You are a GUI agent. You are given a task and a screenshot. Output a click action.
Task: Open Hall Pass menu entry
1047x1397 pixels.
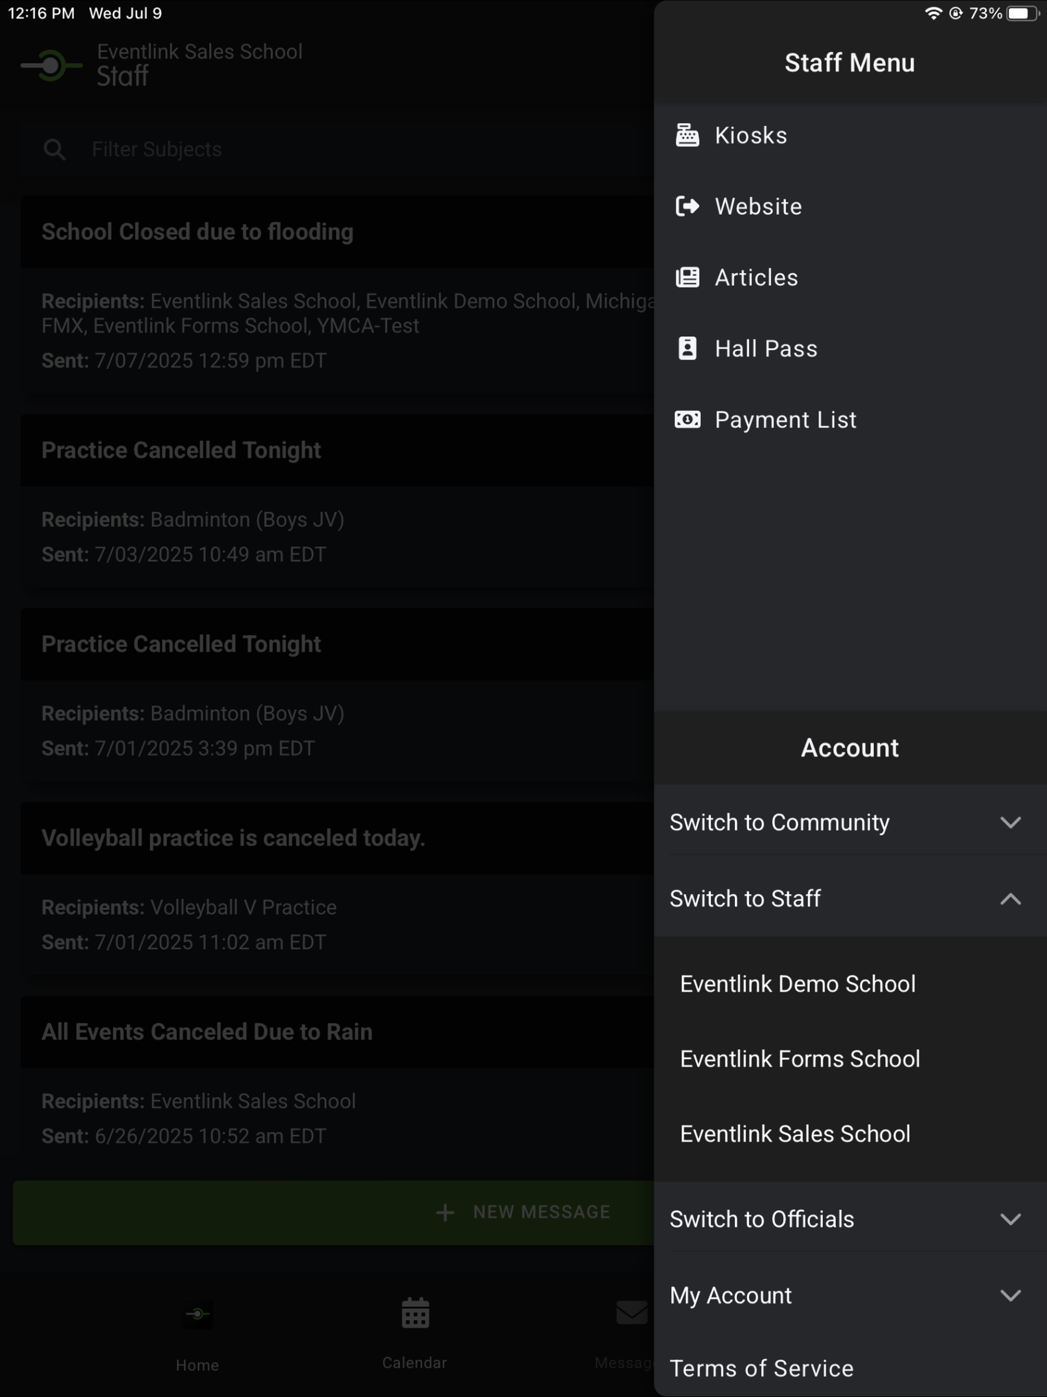(850, 349)
